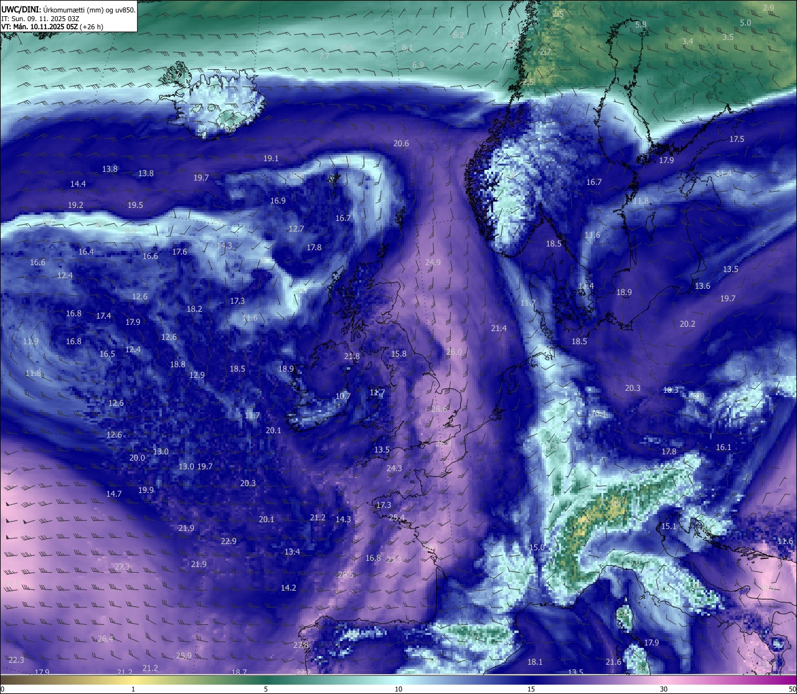Select the 17.5 value over Finland
Screen dimensions: 797x694
(737, 139)
